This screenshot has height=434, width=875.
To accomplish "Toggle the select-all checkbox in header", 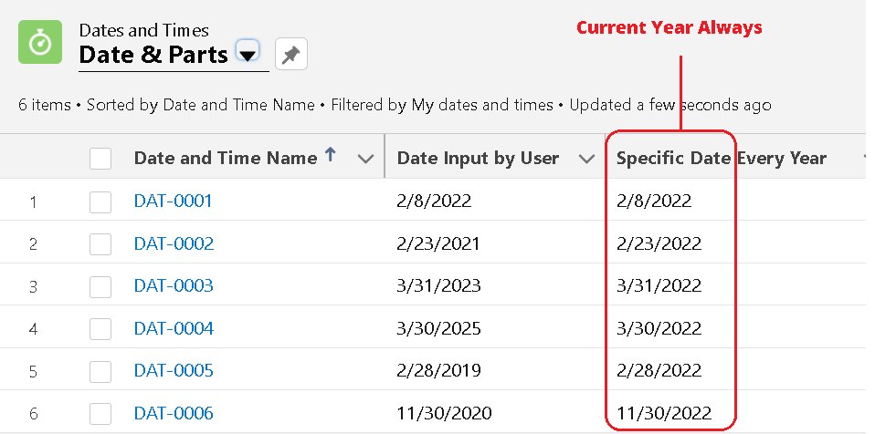I will pyautogui.click(x=100, y=159).
